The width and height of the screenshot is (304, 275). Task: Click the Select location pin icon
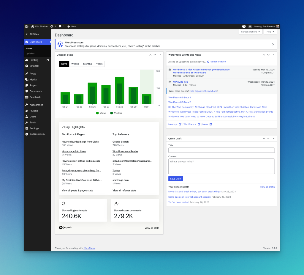click(x=208, y=62)
